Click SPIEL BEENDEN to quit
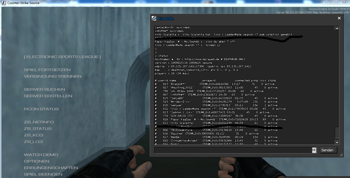350x178 pixels. tap(43, 174)
